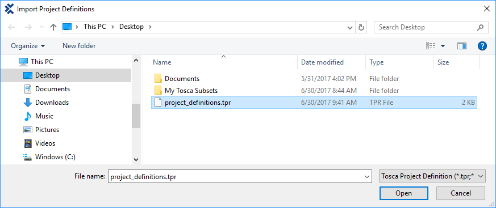Click the blue Help question mark icon
The width and height of the screenshot is (496, 208).
482,46
